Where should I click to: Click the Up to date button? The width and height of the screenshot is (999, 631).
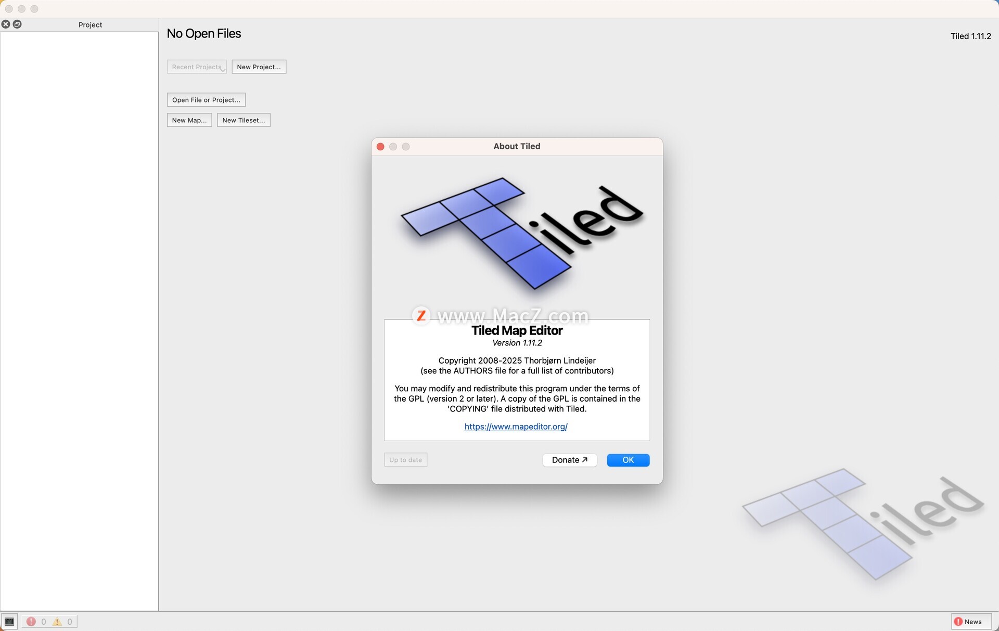(x=406, y=460)
